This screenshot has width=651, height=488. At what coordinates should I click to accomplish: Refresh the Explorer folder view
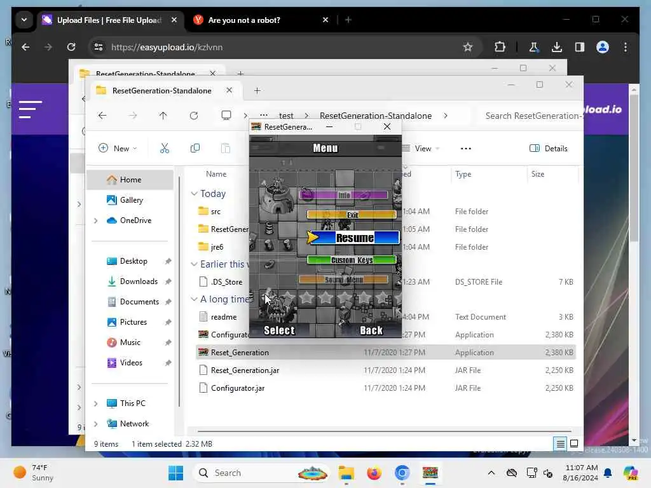[x=194, y=116]
